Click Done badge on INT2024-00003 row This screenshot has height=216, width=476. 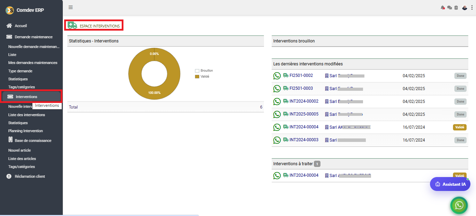(460, 140)
